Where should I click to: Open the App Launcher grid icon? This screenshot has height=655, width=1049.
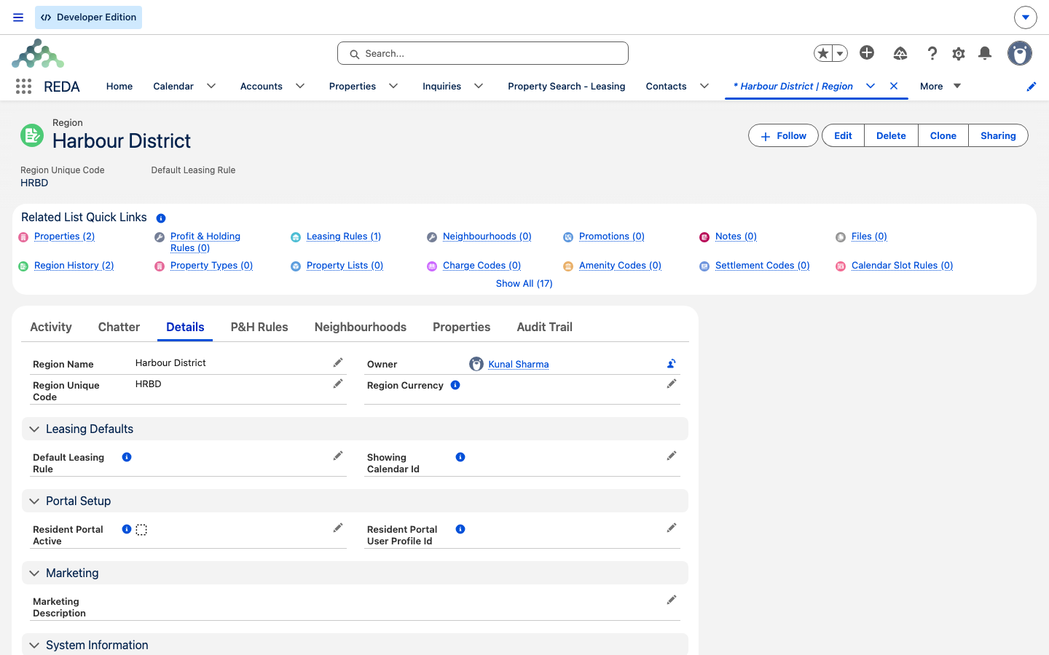point(23,87)
